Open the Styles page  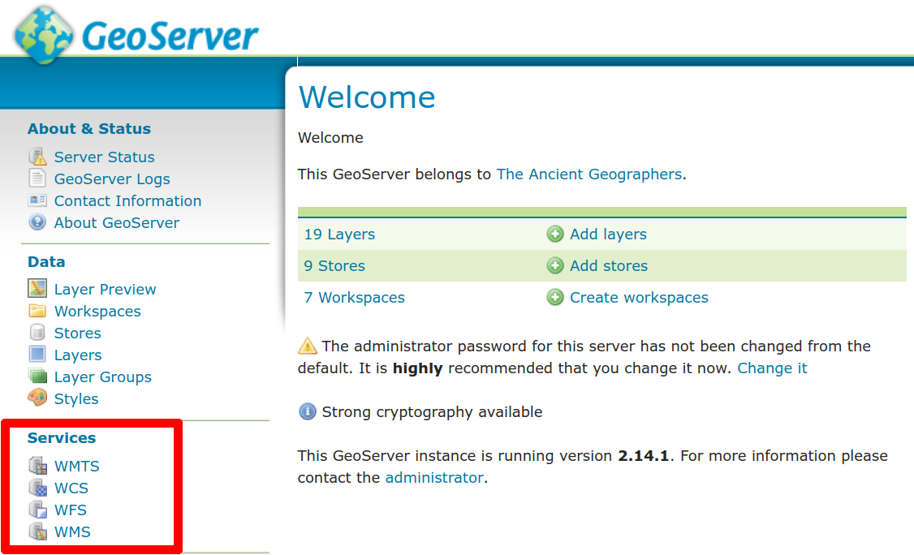coord(76,398)
